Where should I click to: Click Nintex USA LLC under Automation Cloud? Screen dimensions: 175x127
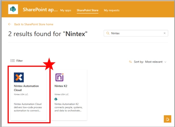point(21,94)
